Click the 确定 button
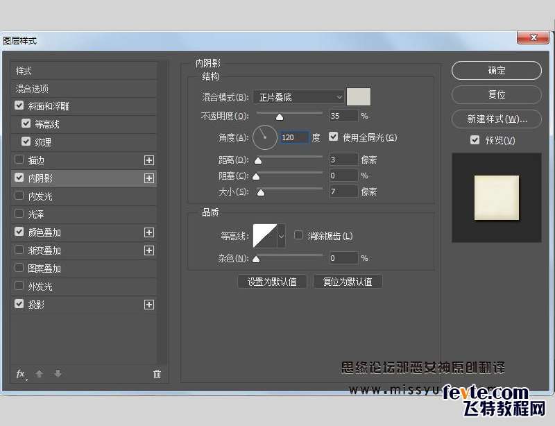 pyautogui.click(x=497, y=71)
